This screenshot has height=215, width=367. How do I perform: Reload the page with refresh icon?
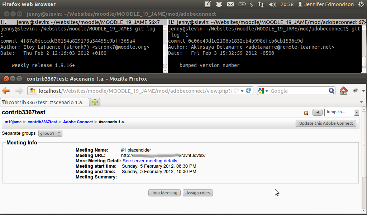(x=249, y=91)
